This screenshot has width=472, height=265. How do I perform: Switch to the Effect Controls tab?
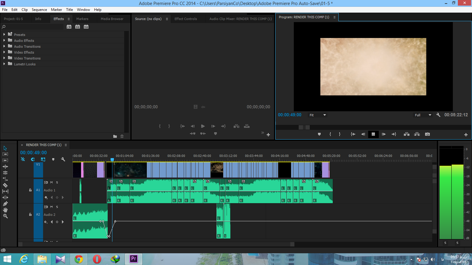(186, 19)
